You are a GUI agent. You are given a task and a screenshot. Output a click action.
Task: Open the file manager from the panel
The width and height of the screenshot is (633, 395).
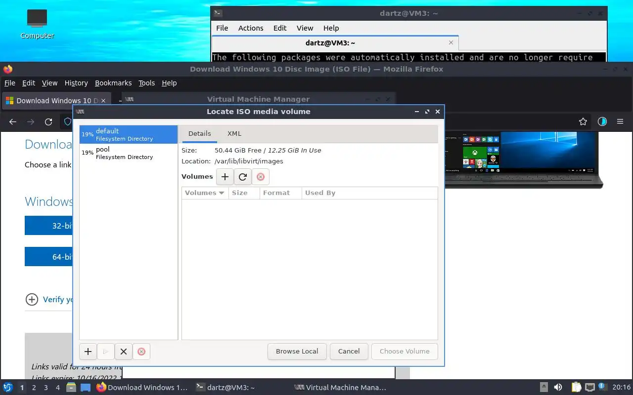click(x=71, y=388)
